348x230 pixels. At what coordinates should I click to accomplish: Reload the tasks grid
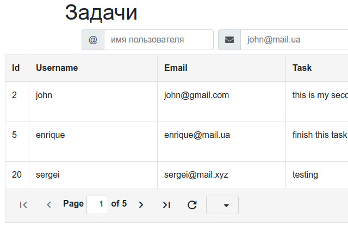click(x=191, y=204)
